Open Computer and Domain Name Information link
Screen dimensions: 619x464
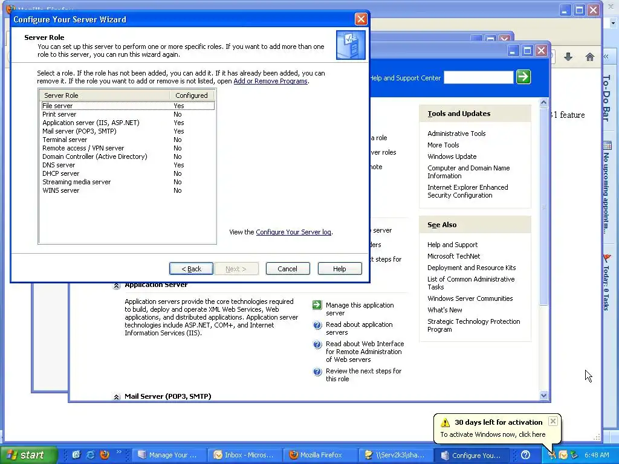click(x=468, y=172)
